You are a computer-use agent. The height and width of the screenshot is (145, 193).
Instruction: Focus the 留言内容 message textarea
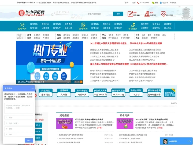(19, 108)
